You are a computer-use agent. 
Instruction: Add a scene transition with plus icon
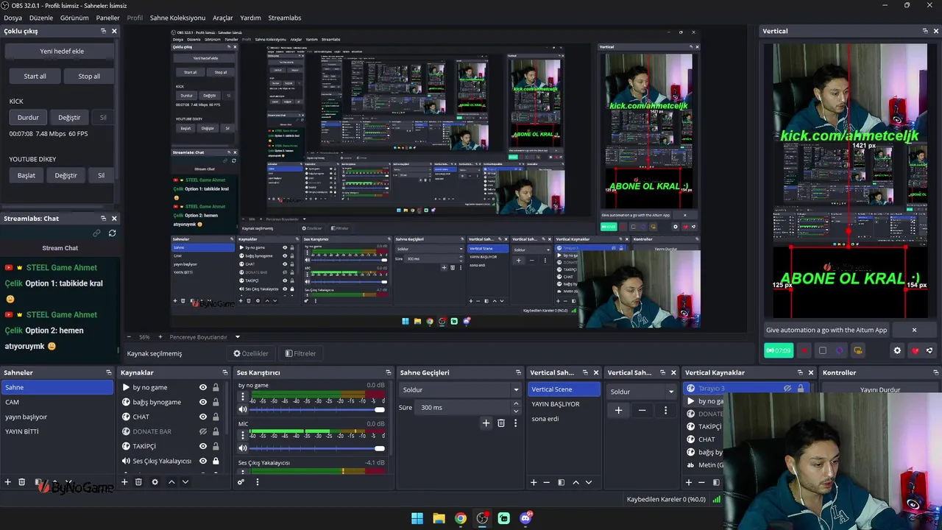[x=486, y=423]
